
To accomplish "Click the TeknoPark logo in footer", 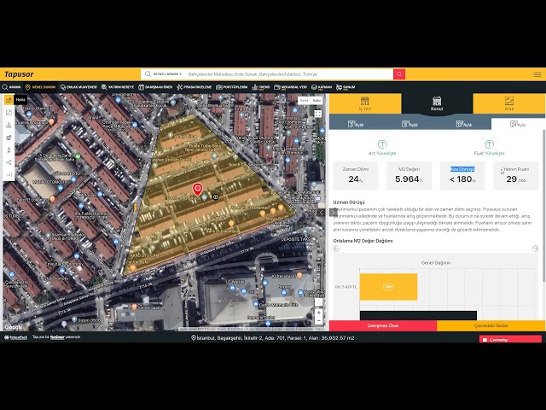I will pos(15,337).
